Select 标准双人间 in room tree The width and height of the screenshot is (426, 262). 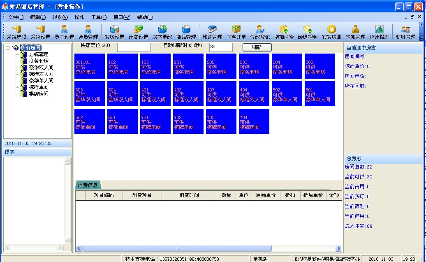coord(41,74)
